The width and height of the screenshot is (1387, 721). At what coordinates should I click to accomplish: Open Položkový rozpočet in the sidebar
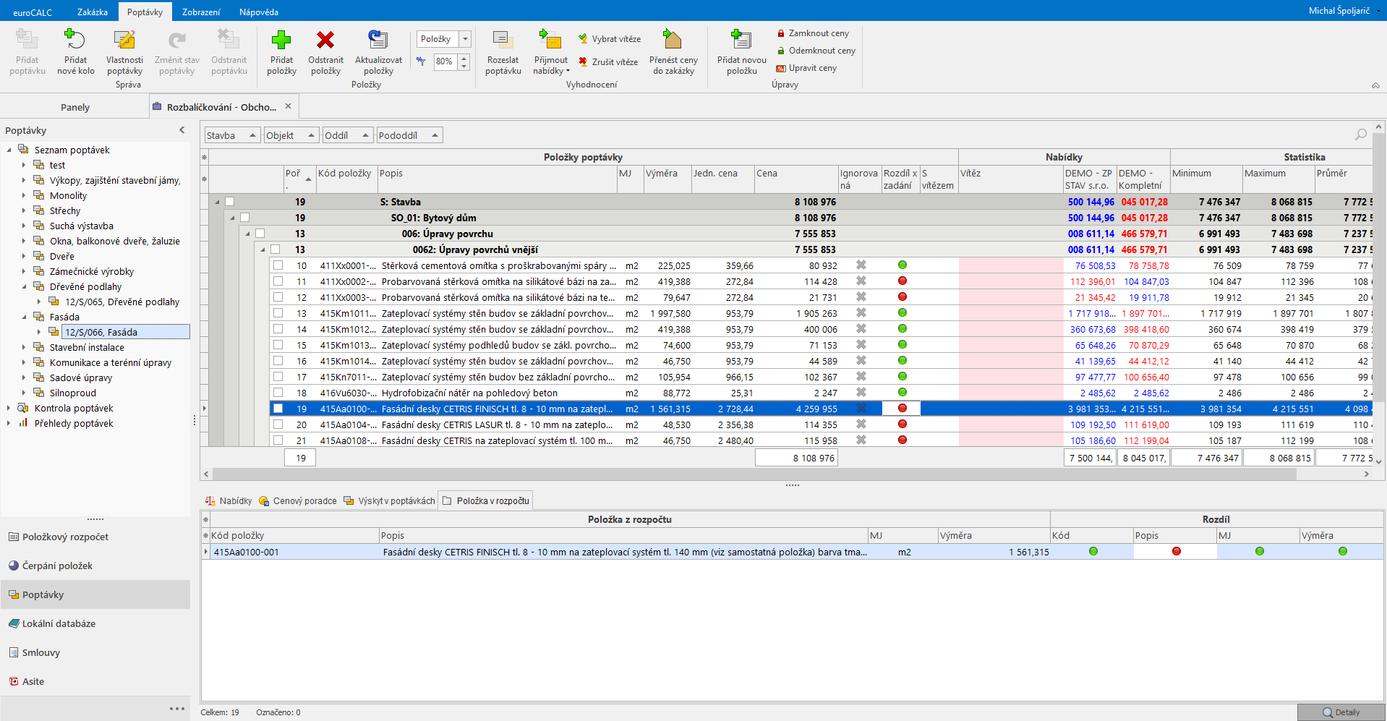pos(65,537)
